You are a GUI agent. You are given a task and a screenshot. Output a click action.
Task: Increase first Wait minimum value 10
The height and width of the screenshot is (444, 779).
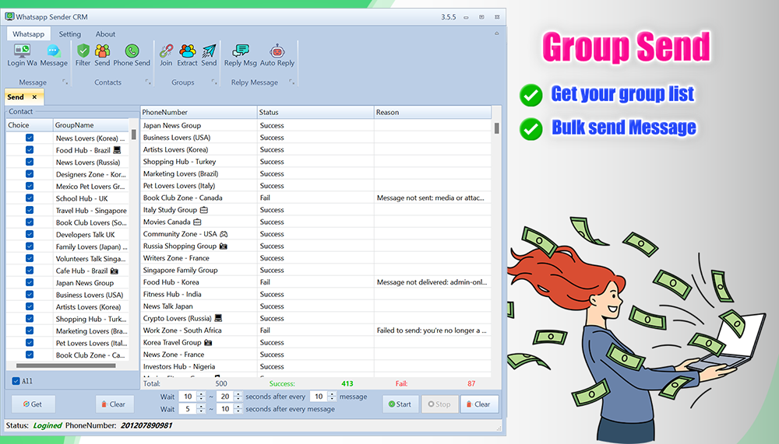point(201,394)
